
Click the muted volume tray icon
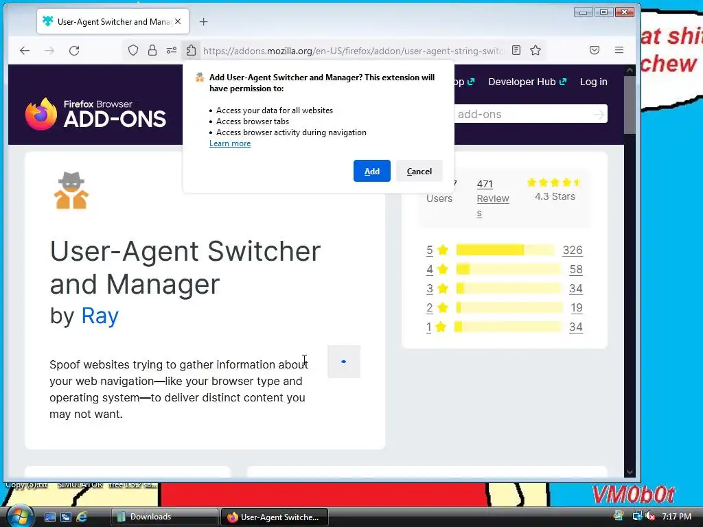click(x=650, y=516)
